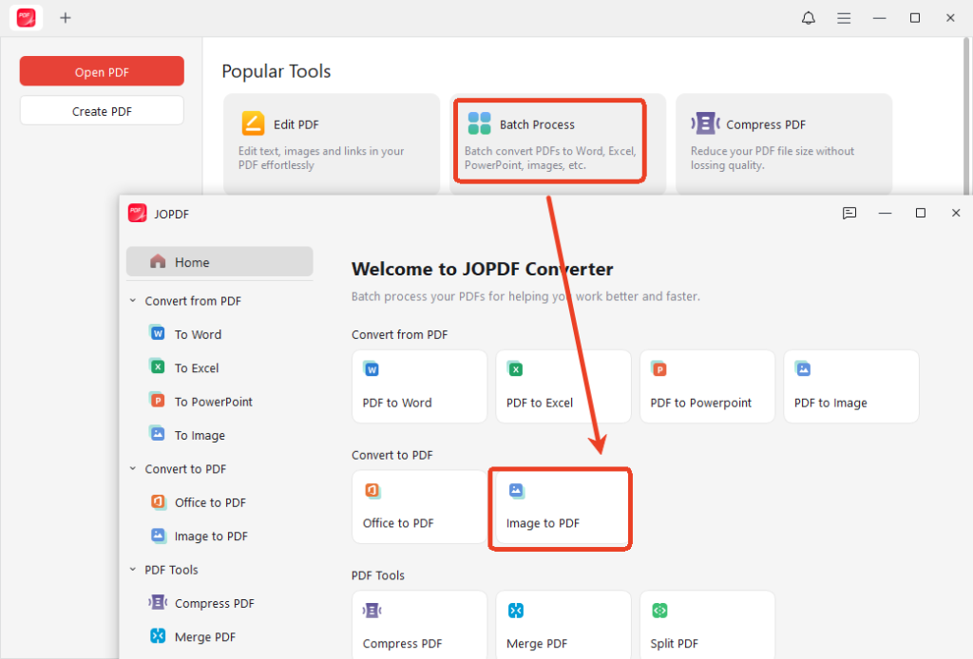This screenshot has width=973, height=659.
Task: Click the Edit PDF pencil icon
Action: point(253,123)
